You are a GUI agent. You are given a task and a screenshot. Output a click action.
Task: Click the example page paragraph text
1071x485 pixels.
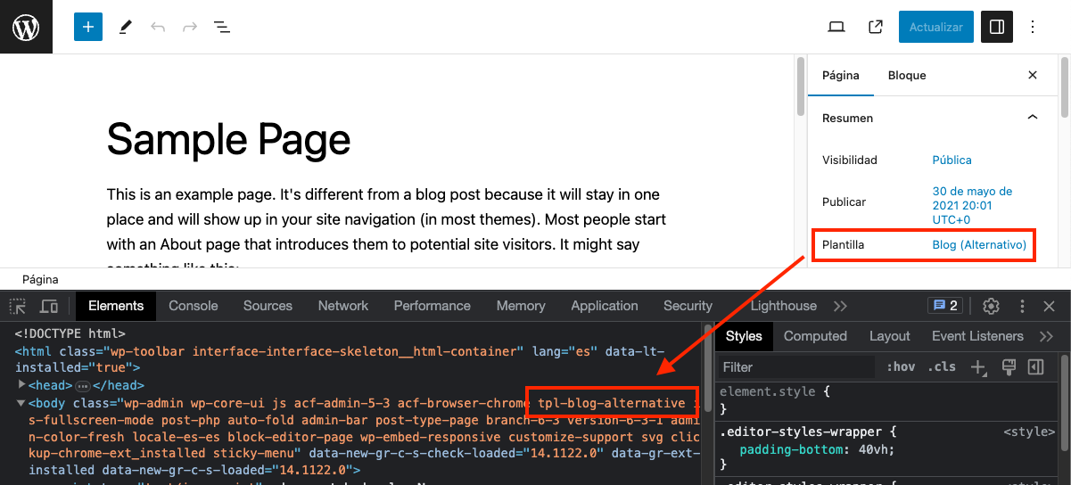tap(387, 227)
